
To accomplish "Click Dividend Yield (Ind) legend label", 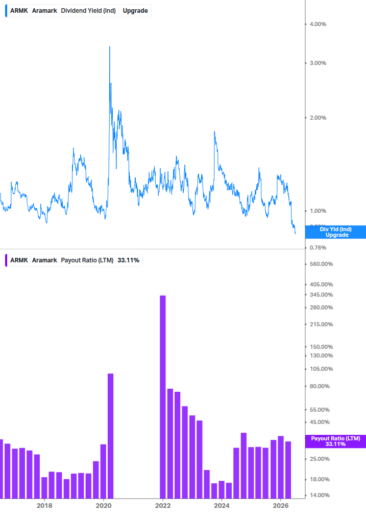I will pos(88,11).
